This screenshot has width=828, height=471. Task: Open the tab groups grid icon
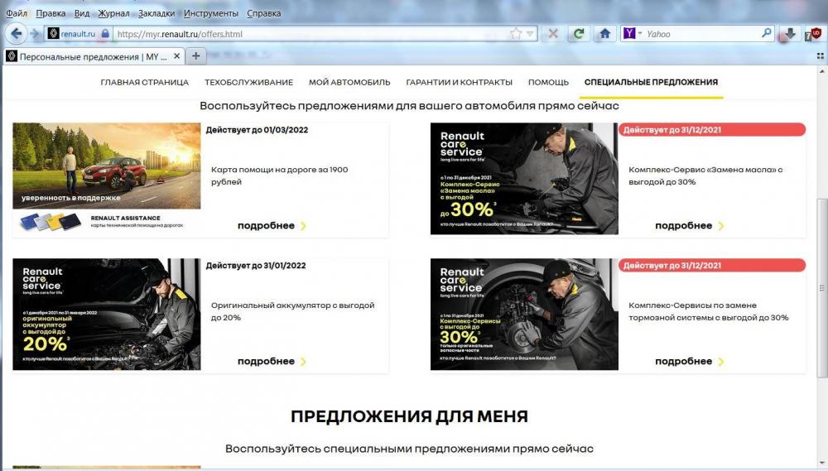(x=820, y=55)
